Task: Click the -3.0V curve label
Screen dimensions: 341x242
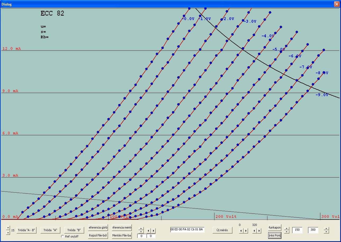Action: pyautogui.click(x=250, y=21)
